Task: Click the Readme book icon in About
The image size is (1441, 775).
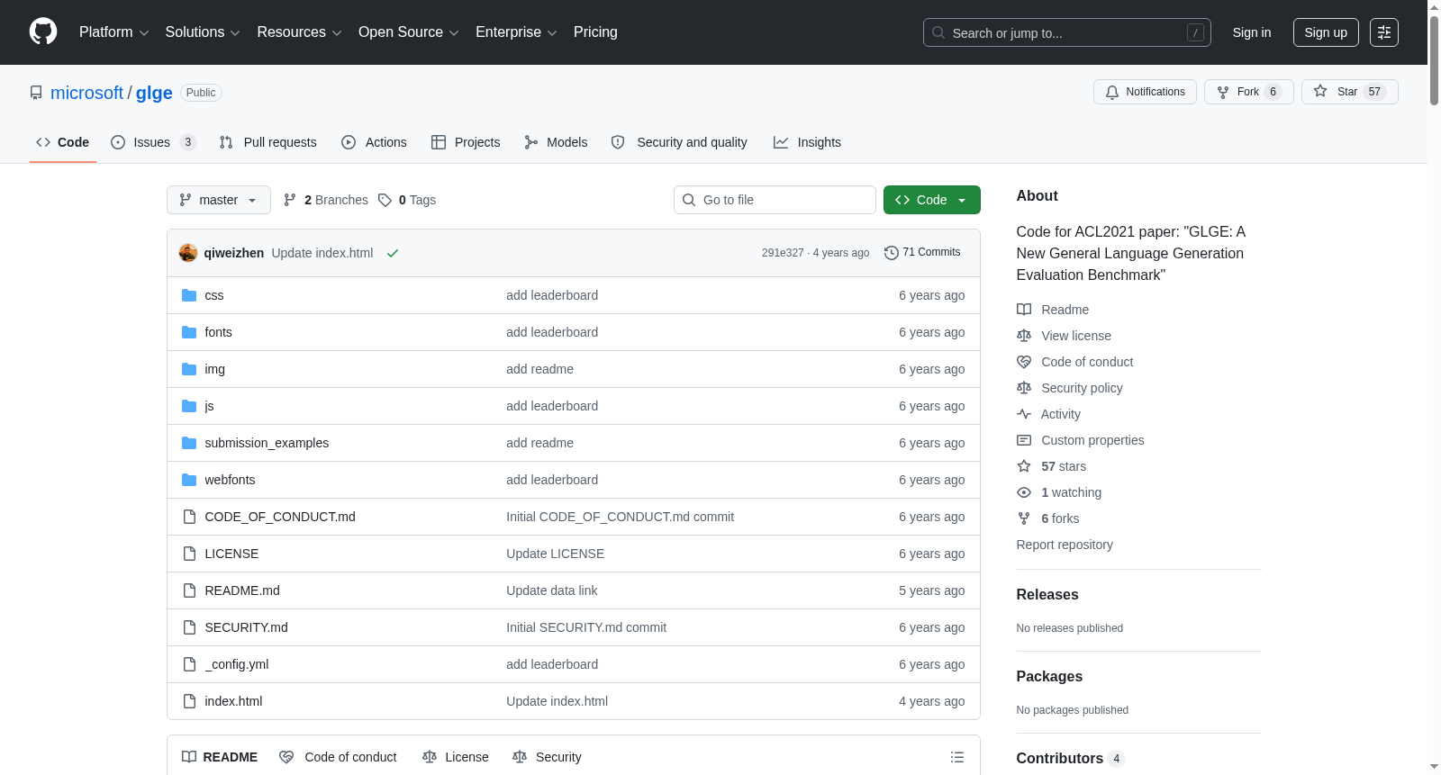Action: (1024, 310)
